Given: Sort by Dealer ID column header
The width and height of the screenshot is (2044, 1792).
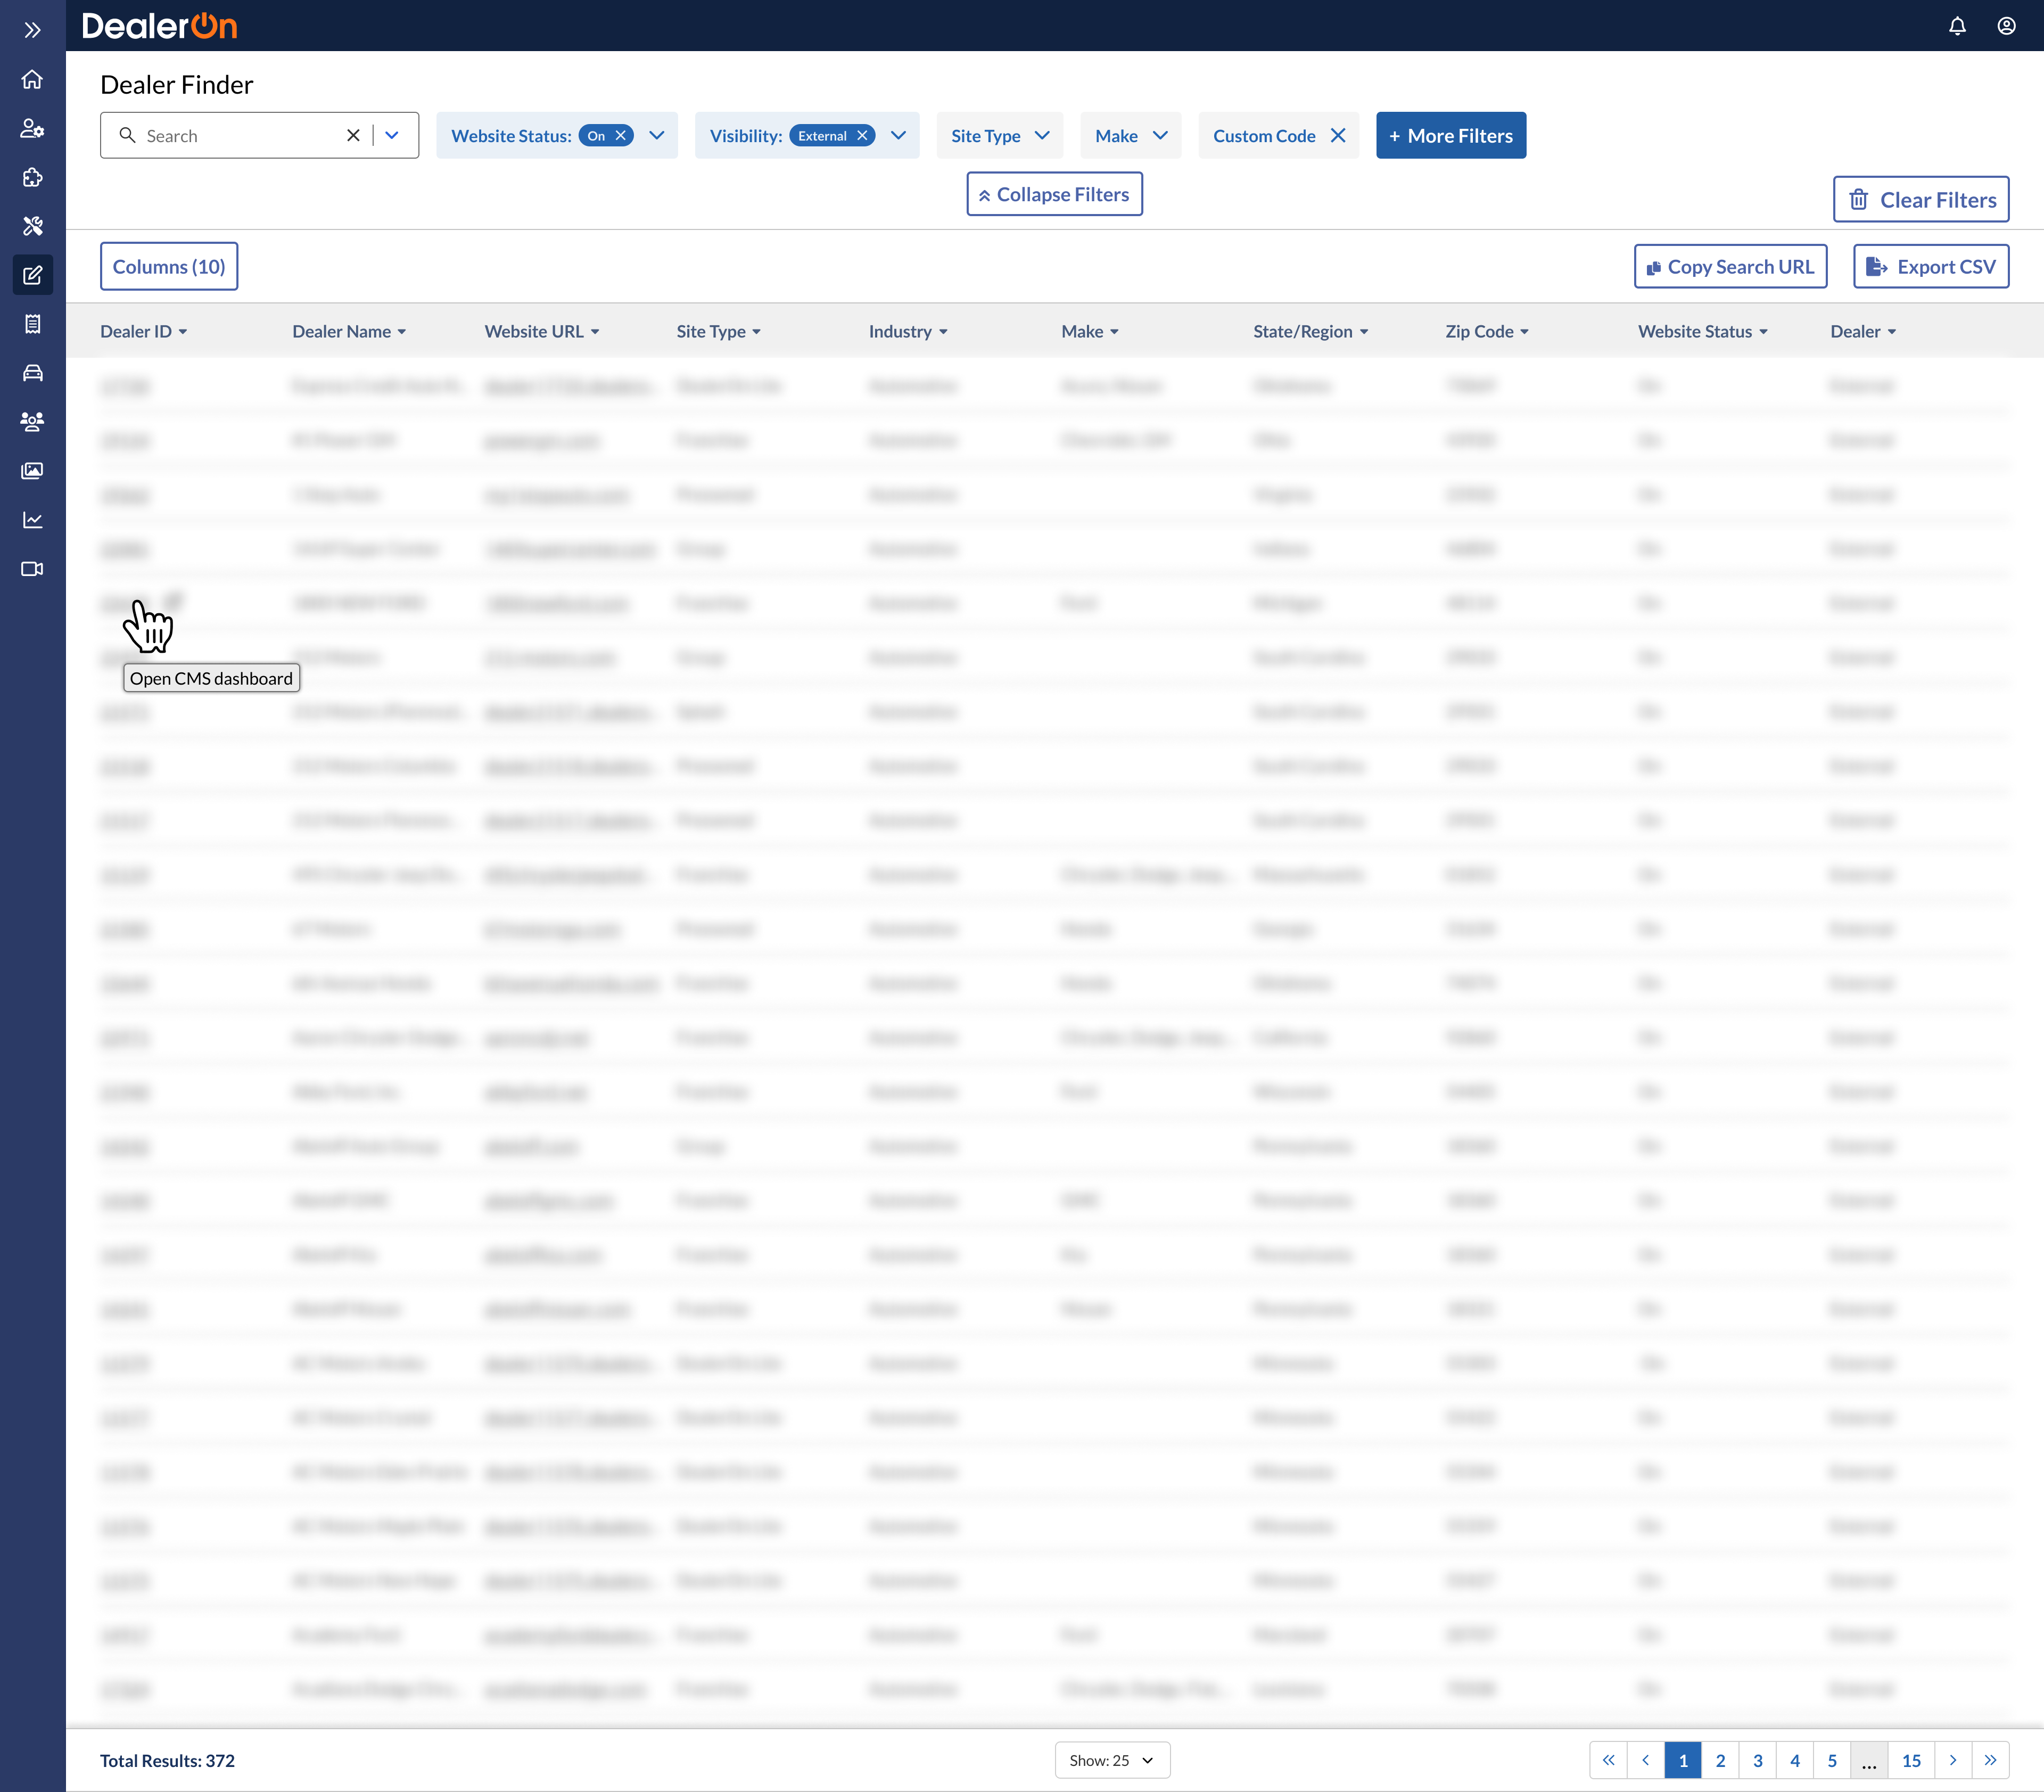Looking at the screenshot, I should pos(143,331).
